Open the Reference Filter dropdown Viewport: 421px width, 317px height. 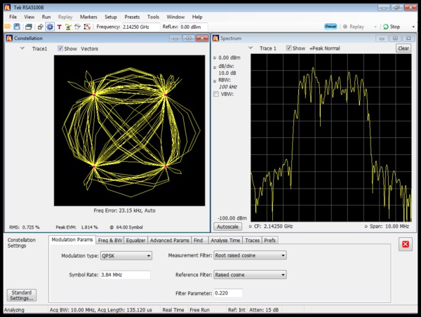click(x=250, y=276)
